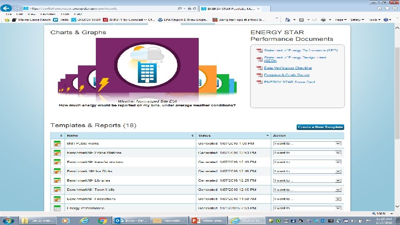The height and width of the screenshot is (225, 400).
Task: Click the report icon for BenchmarkNH transfer stations
Action: coord(57,162)
